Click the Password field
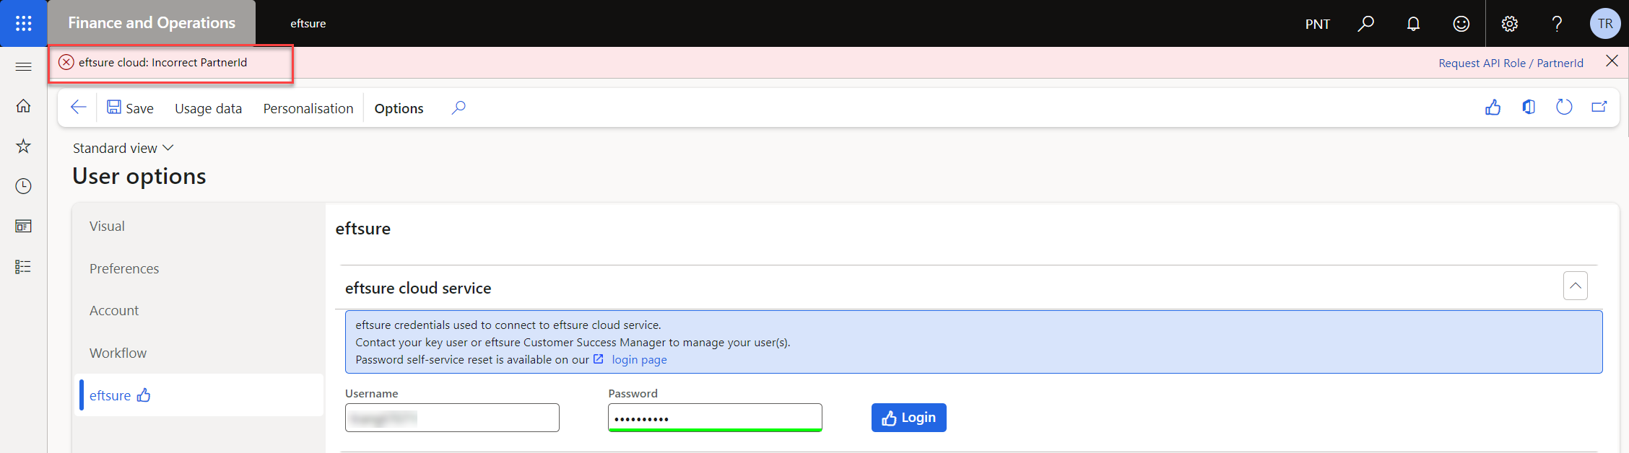 click(715, 418)
